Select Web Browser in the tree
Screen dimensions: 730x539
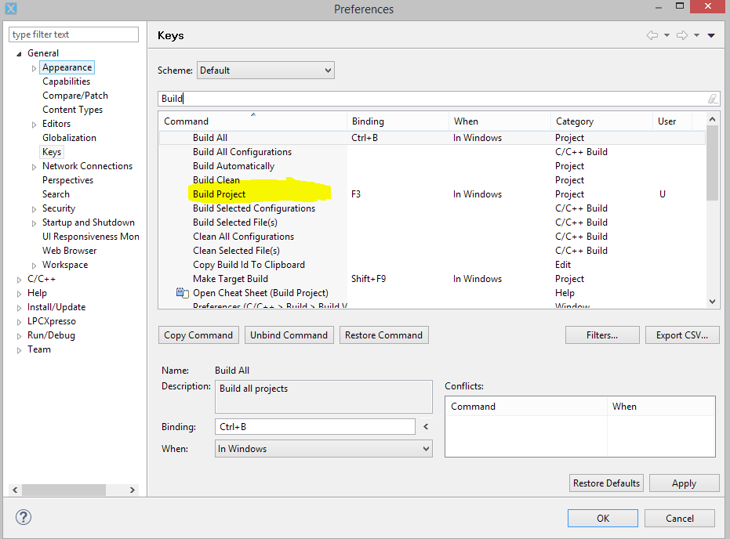coord(69,250)
